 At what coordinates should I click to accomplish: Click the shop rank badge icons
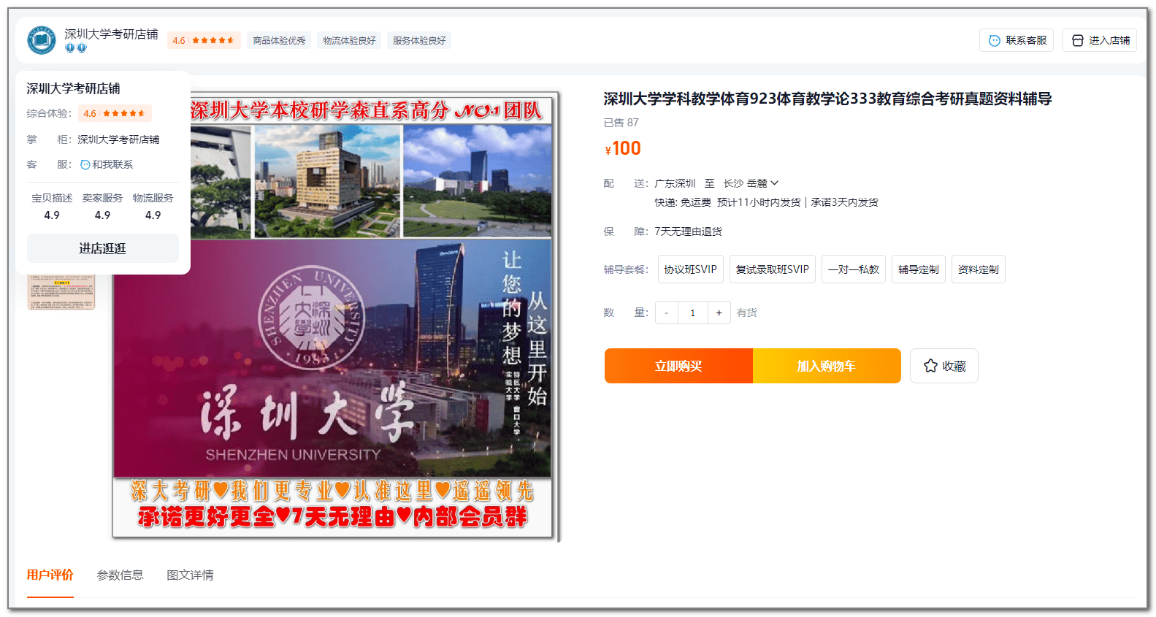76,48
